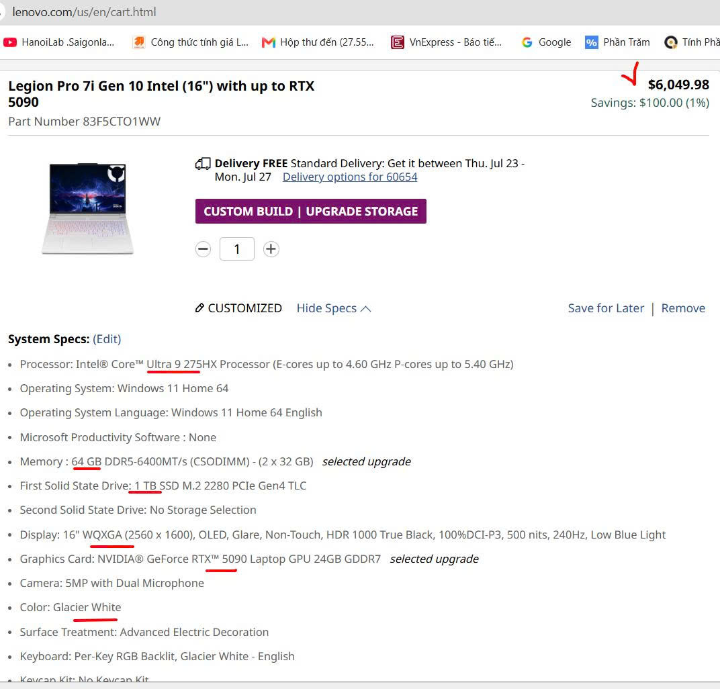Open the VnExpress bookmark
The width and height of the screenshot is (720, 689).
[x=447, y=42]
